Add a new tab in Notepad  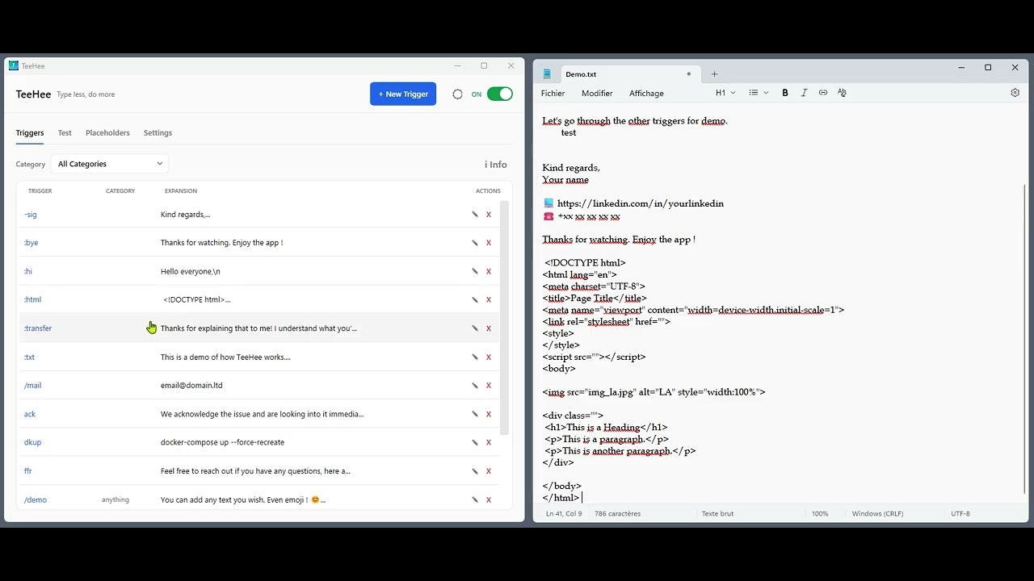tap(714, 74)
